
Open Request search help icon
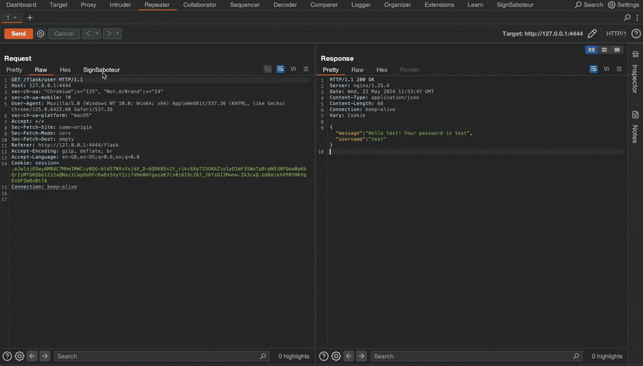7,356
